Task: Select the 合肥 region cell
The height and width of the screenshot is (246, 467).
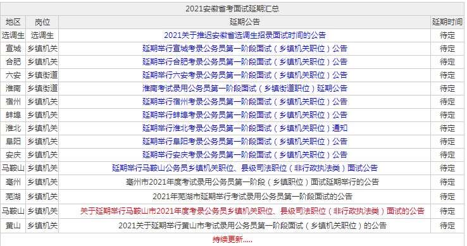Action: (13, 61)
